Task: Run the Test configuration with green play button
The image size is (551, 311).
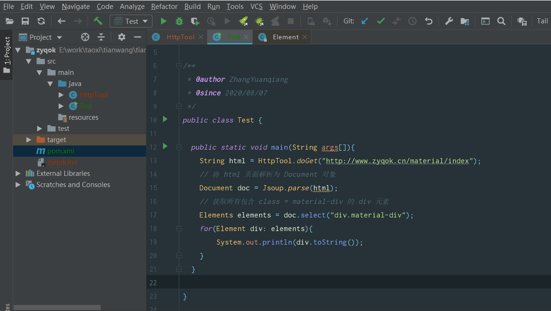Action: pos(163,21)
